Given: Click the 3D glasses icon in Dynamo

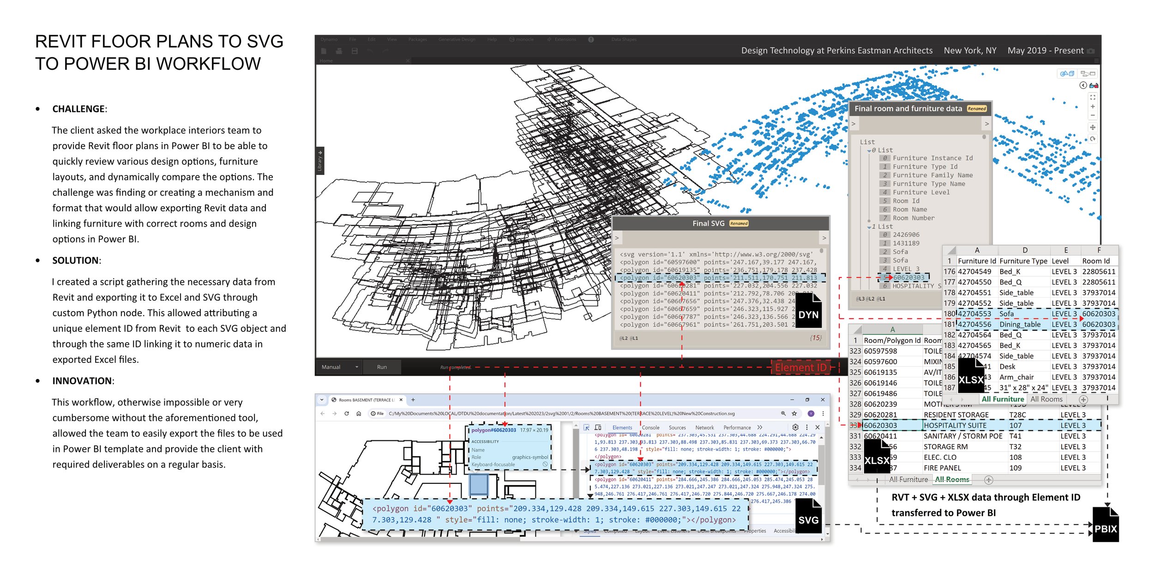Looking at the screenshot, I should point(1094,85).
